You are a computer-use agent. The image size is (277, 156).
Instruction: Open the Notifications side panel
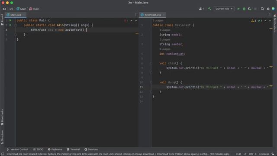[275, 23]
